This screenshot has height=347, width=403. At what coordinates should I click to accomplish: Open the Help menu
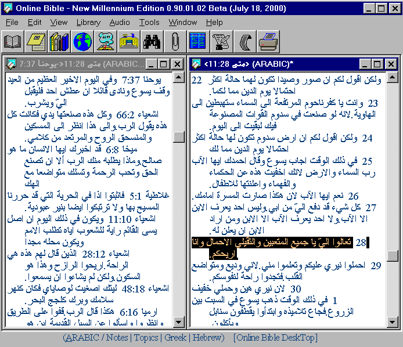pyautogui.click(x=214, y=23)
